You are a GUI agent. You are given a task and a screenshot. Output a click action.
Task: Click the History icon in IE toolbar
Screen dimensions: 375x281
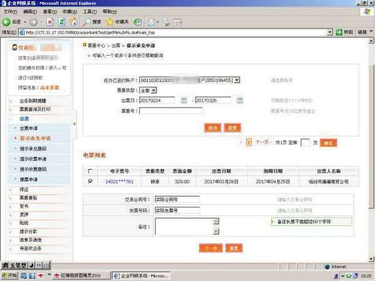click(x=137, y=22)
